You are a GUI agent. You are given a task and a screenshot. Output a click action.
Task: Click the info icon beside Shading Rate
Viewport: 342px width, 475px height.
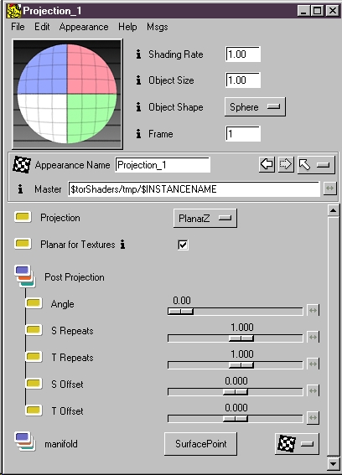point(138,54)
